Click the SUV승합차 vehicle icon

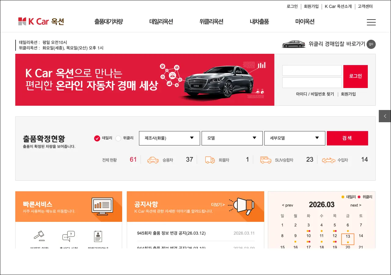(x=265, y=160)
